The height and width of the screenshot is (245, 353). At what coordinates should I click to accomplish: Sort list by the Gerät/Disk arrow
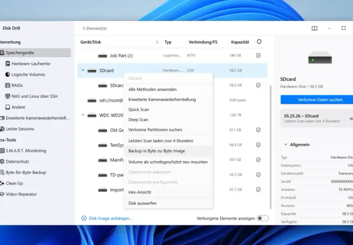tap(157, 42)
